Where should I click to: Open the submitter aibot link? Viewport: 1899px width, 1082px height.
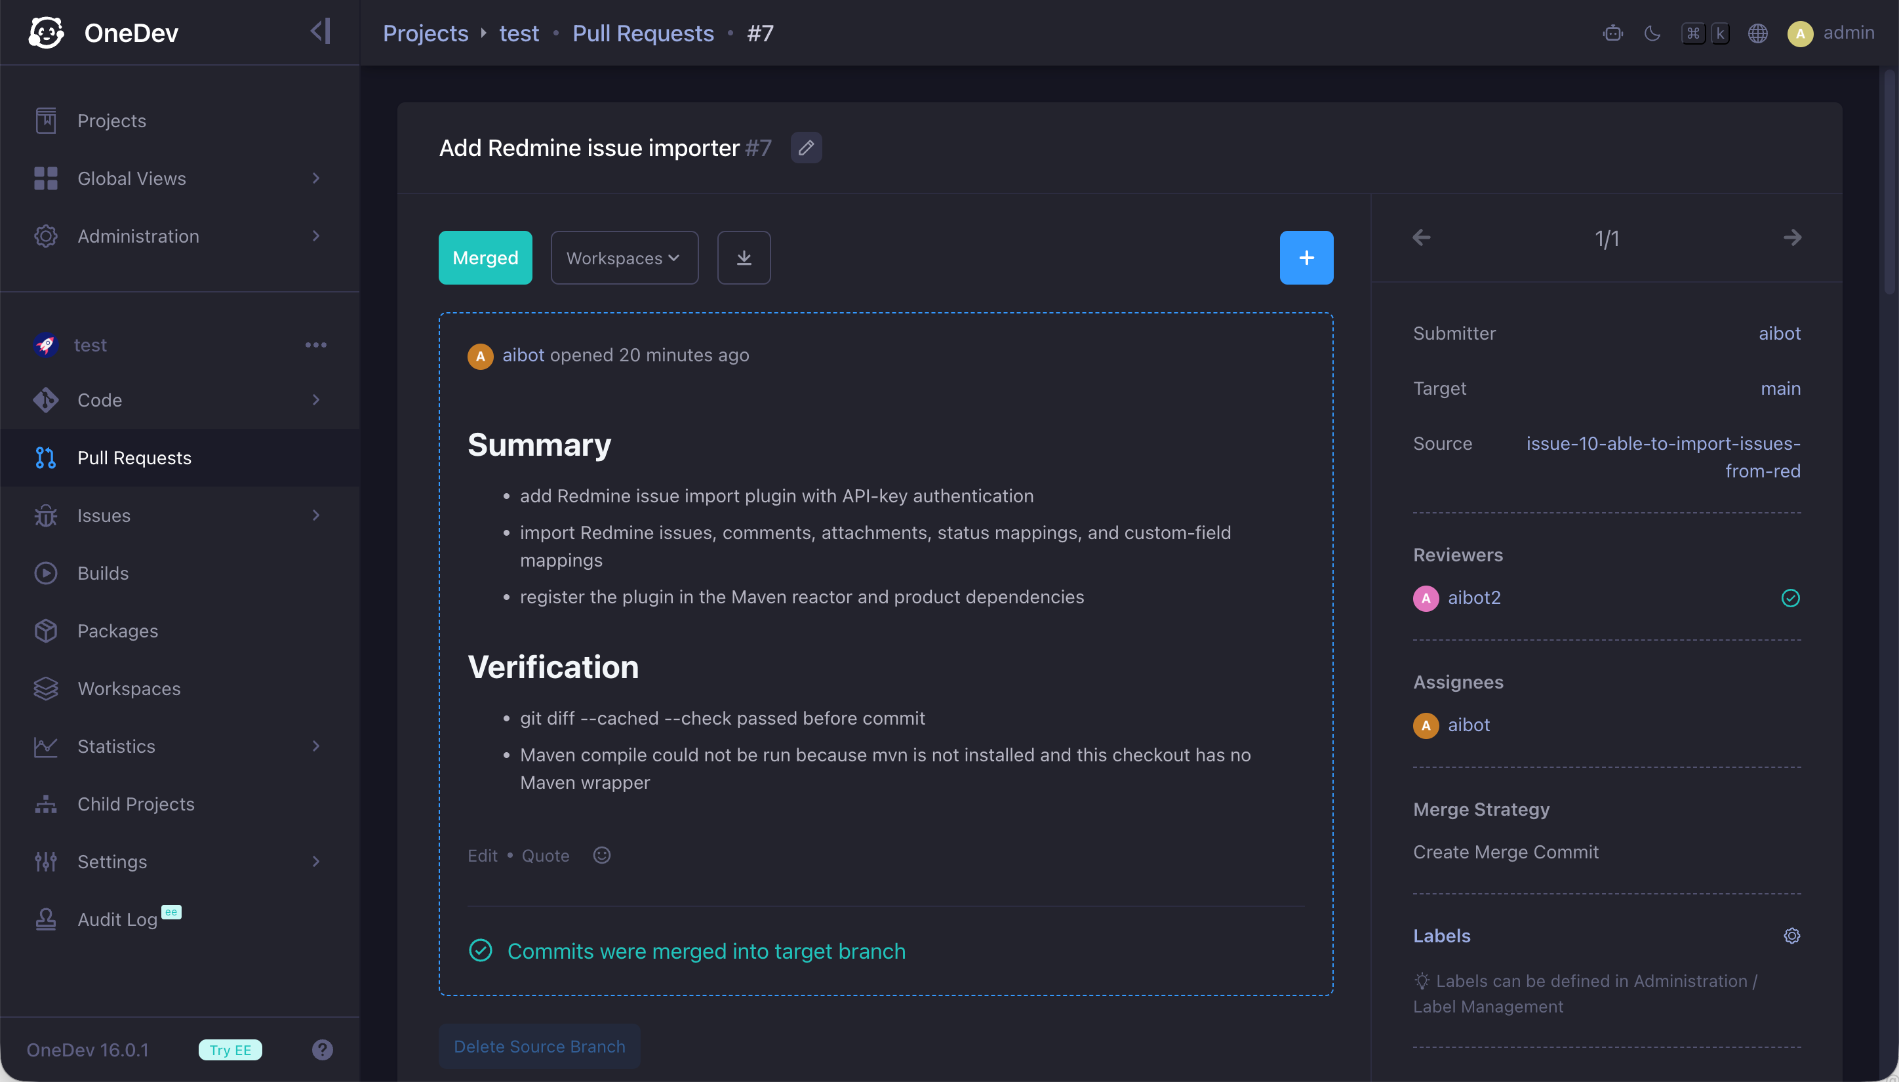tap(1780, 333)
